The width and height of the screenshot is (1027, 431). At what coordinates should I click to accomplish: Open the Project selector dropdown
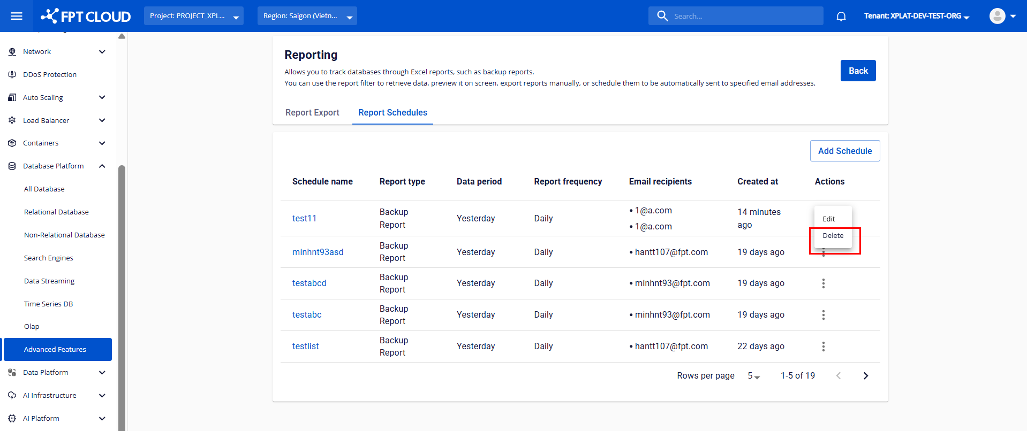[194, 16]
